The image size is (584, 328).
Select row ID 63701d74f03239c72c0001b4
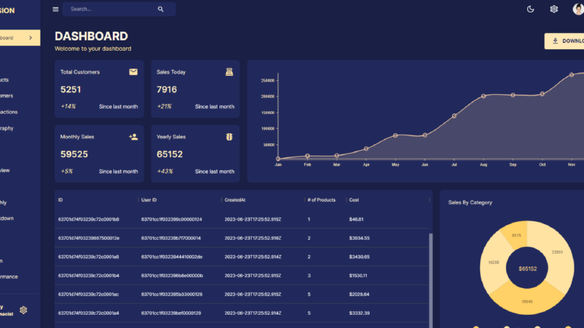[88, 276]
